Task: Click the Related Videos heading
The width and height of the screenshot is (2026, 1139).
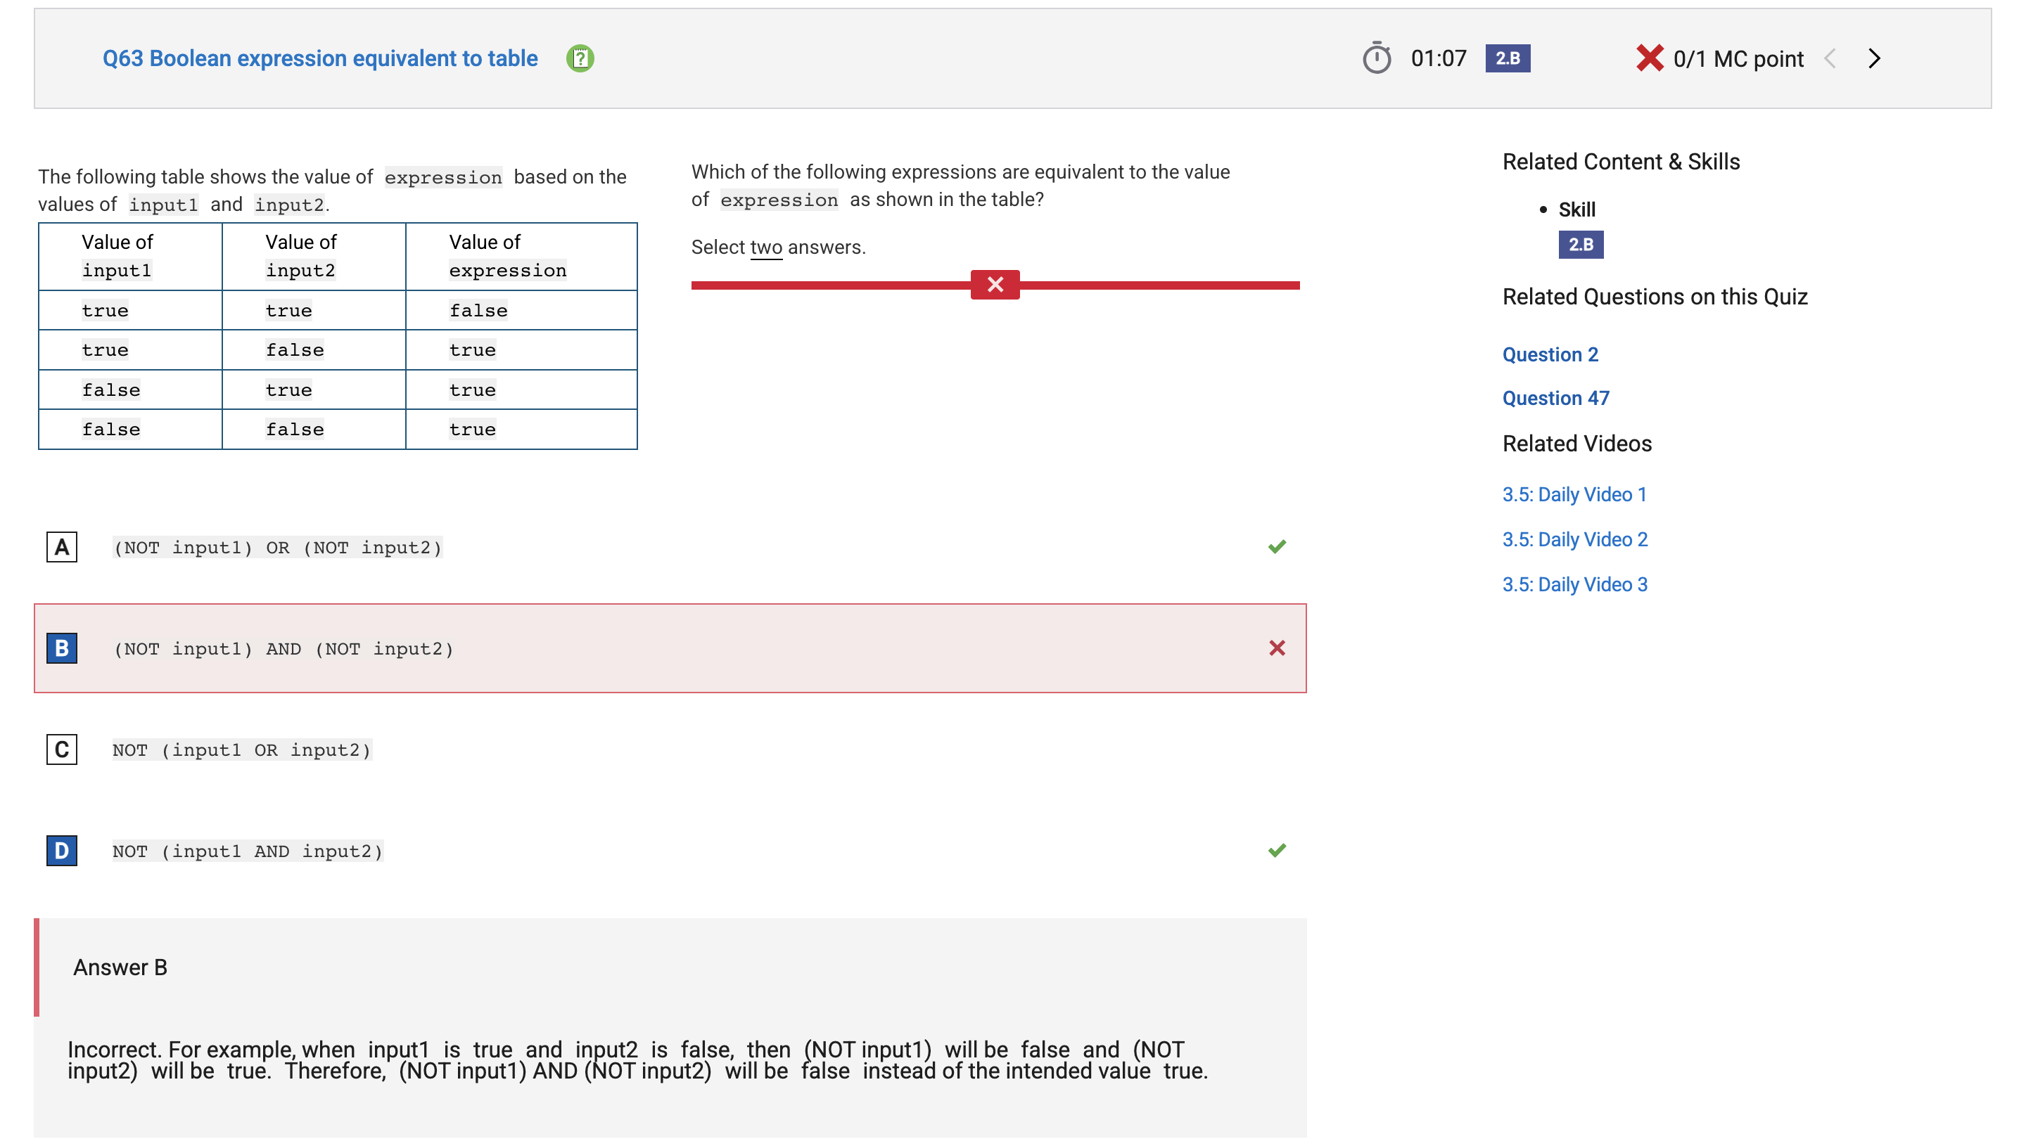Action: click(1577, 444)
